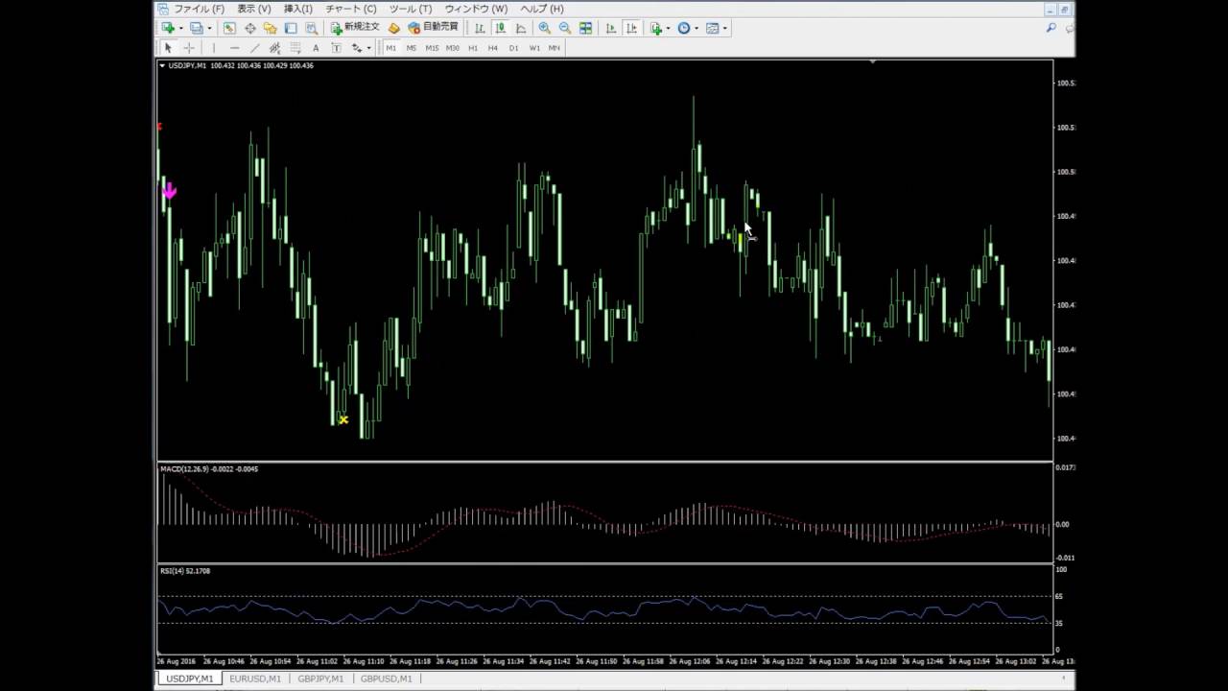The image size is (1228, 691).
Task: Select the trendline drawing tool
Action: point(254,48)
